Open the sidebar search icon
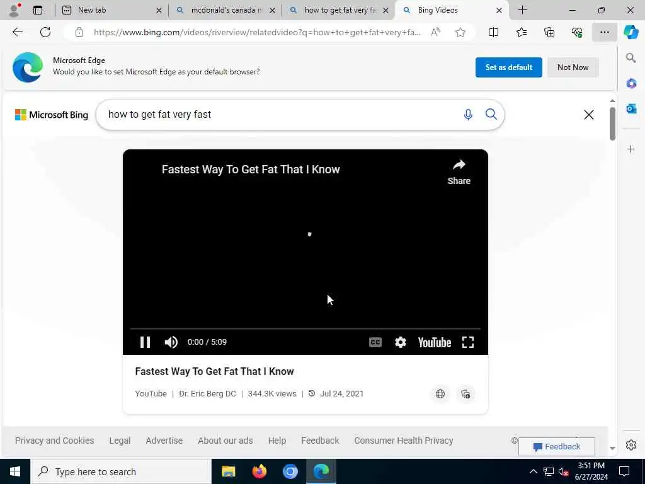This screenshot has height=484, width=645. point(631,58)
